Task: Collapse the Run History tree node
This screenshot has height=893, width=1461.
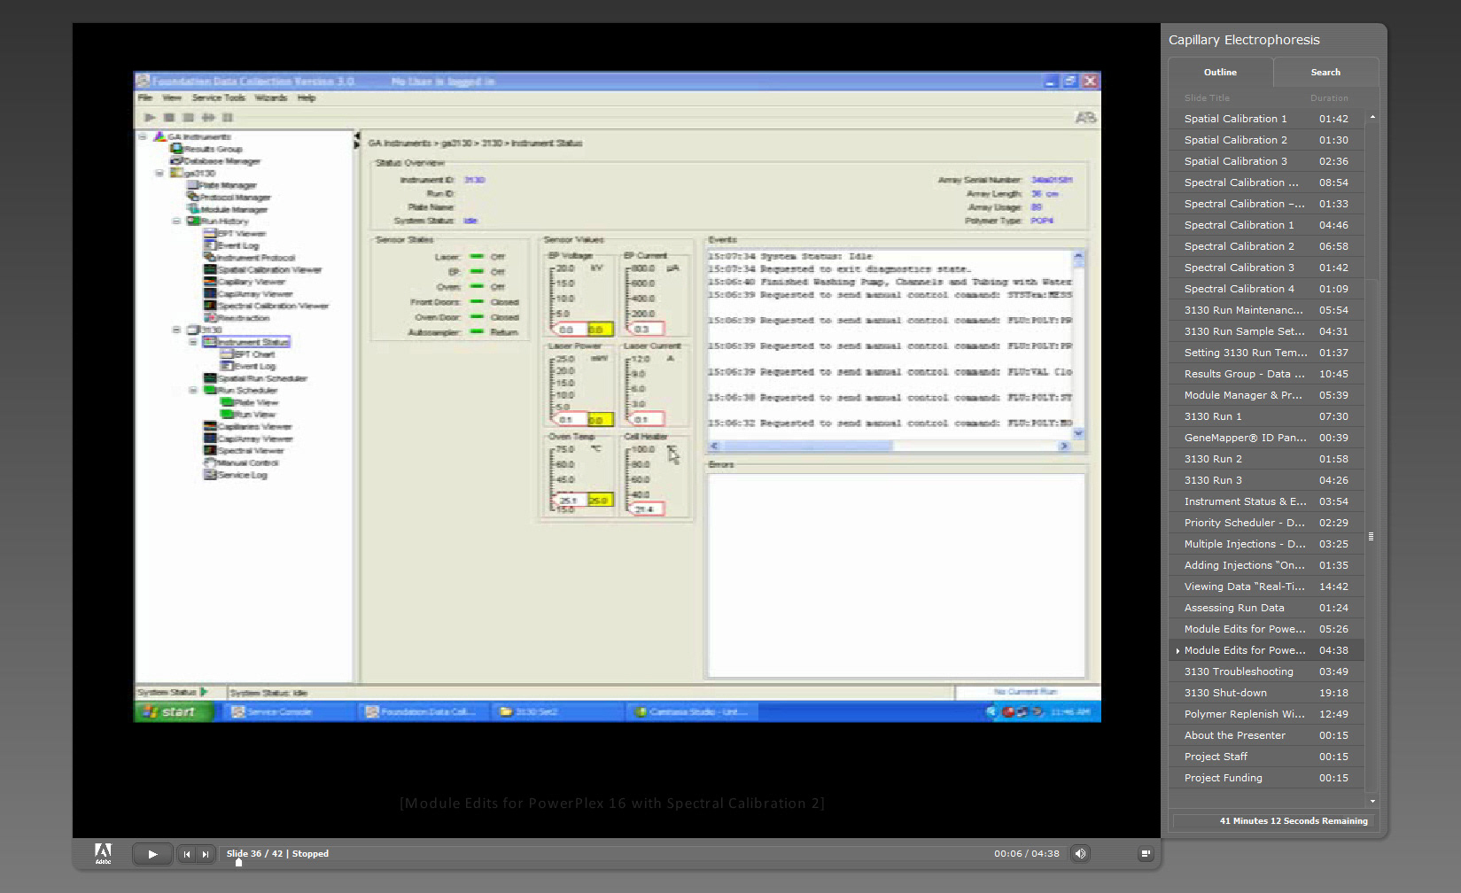Action: click(x=176, y=221)
